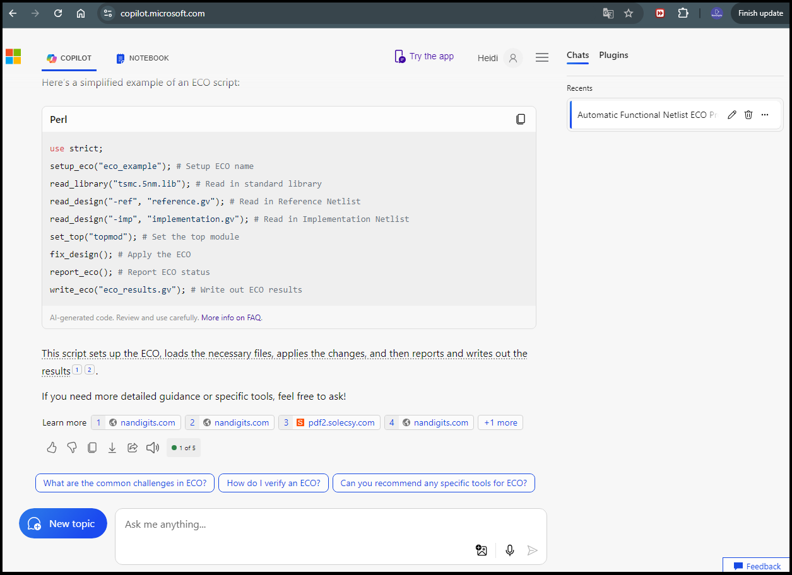Like the response with thumbs up
This screenshot has width=792, height=575.
(x=52, y=448)
